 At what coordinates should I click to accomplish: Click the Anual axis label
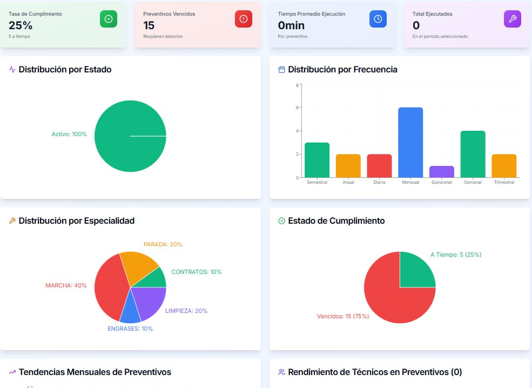point(348,182)
